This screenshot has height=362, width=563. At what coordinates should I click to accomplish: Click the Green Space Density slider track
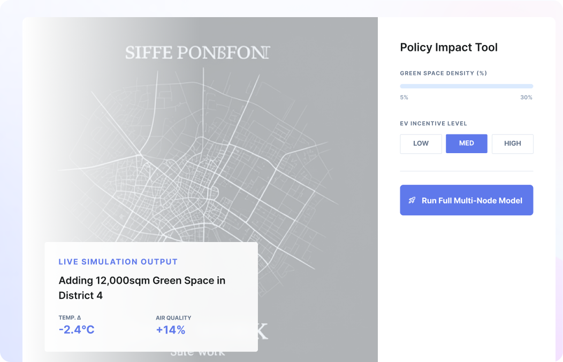466,86
